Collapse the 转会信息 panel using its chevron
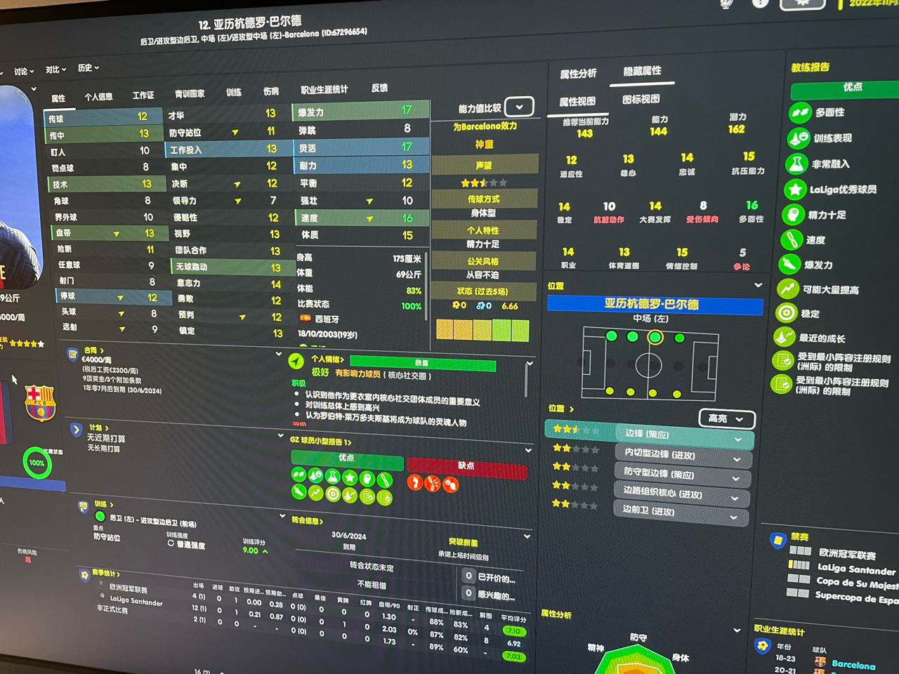Screen dimensions: 899x674 [x=527, y=536]
